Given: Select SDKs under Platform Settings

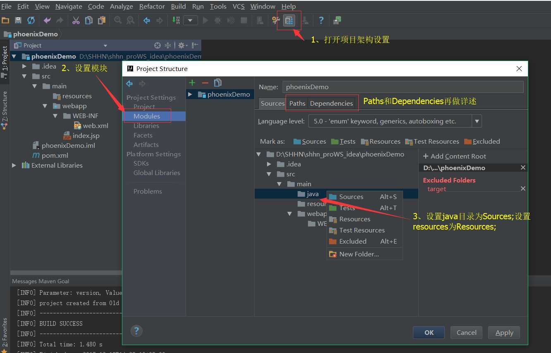Looking at the screenshot, I should (x=141, y=163).
